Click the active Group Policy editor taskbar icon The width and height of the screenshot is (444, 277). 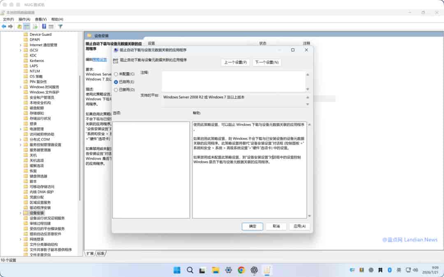coord(267,270)
